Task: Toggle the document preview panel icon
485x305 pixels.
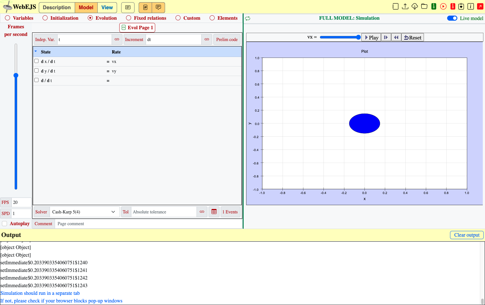Action: 145,7
